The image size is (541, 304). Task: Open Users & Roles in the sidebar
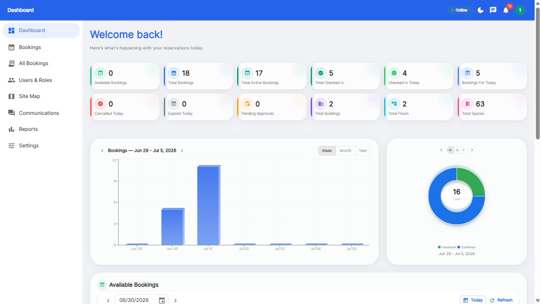pyautogui.click(x=41, y=80)
